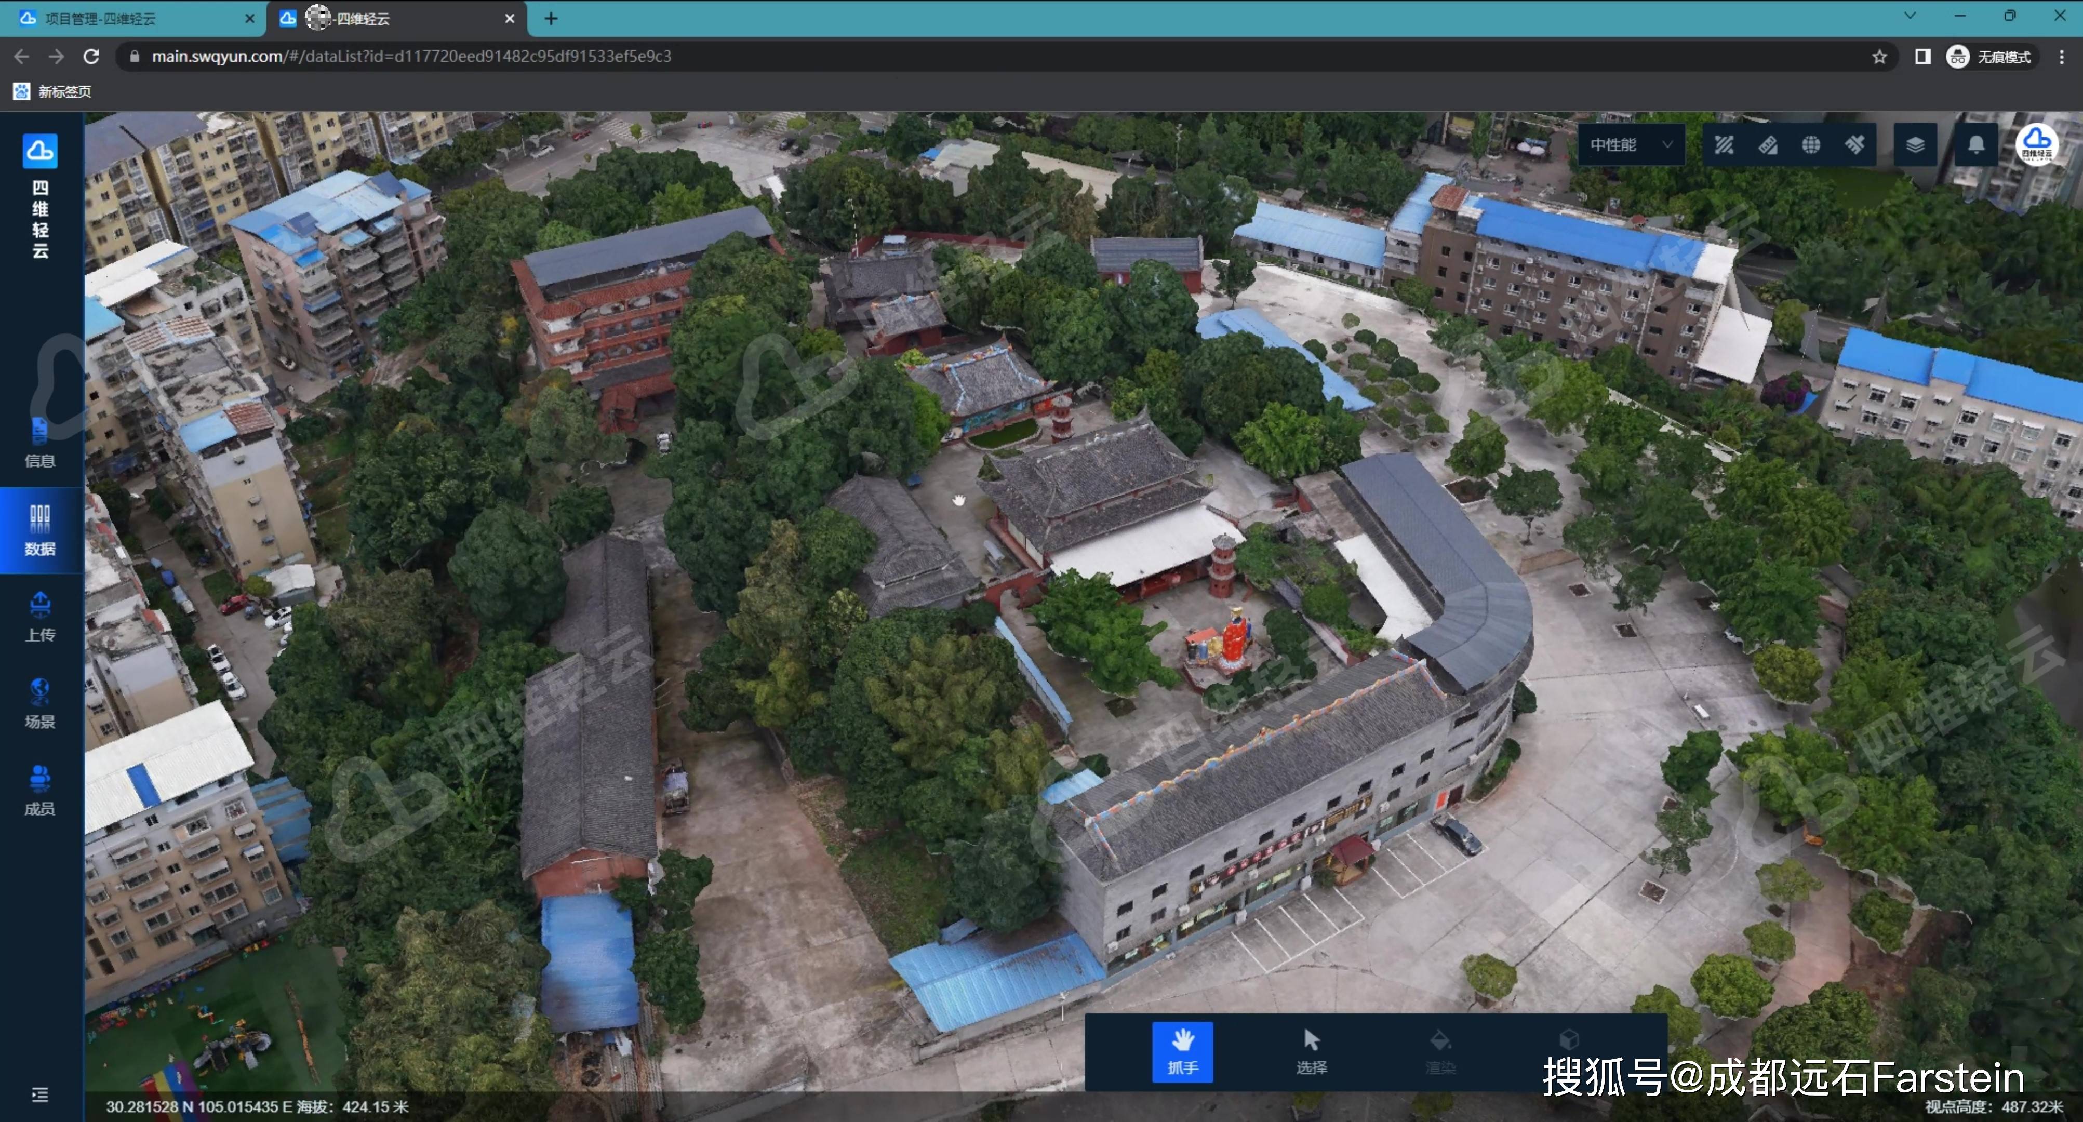Click the browser address bar URL
This screenshot has height=1122, width=2083.
coord(411,57)
